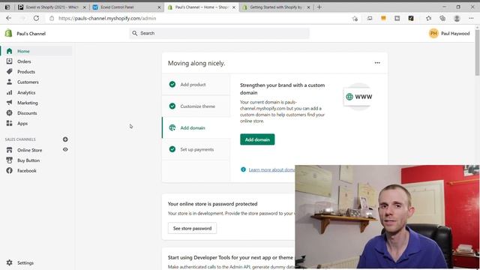Image resolution: width=480 pixels, height=270 pixels.
Task: Click the Shopify logo next to Paul's Channel
Action: 8,33
